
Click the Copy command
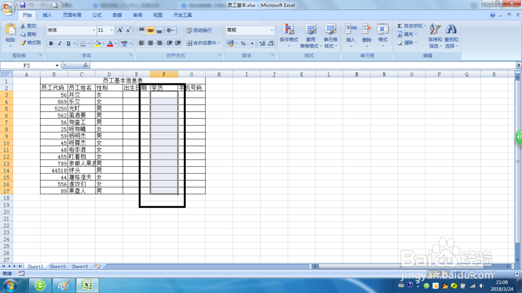28,34
